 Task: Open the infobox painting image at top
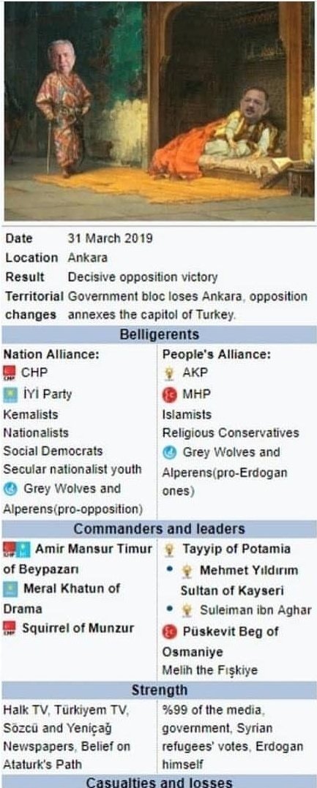159,111
